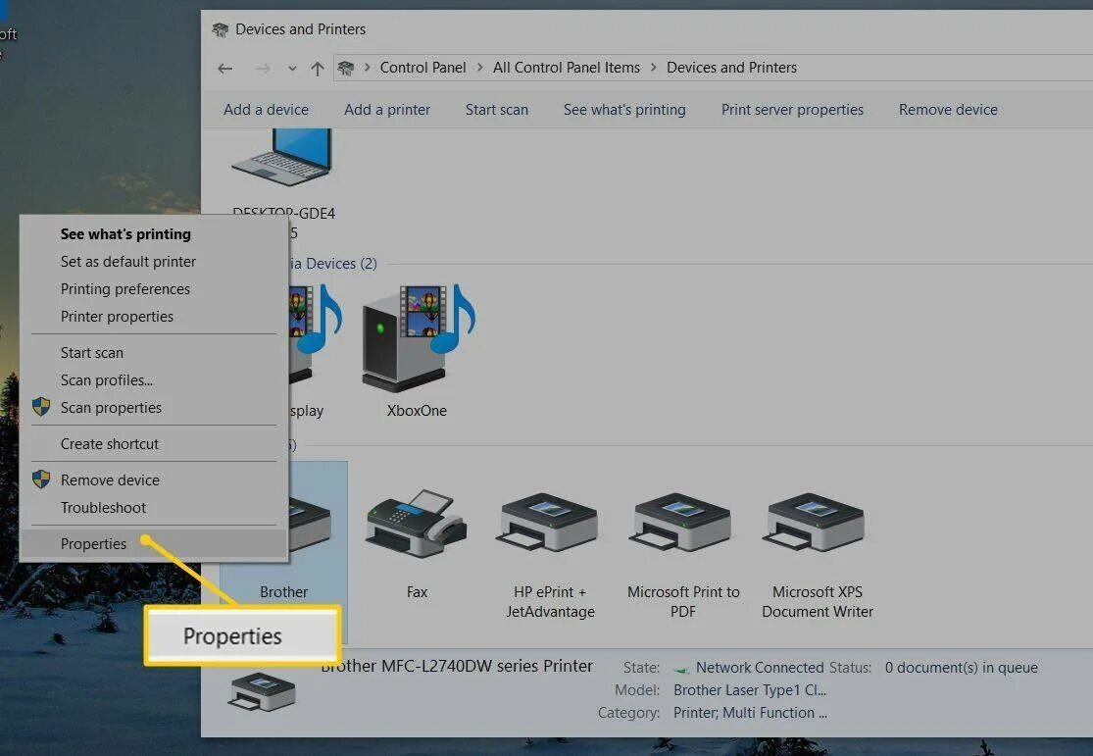Select Create shortcut menu entry
This screenshot has height=756, width=1093.
[x=110, y=444]
